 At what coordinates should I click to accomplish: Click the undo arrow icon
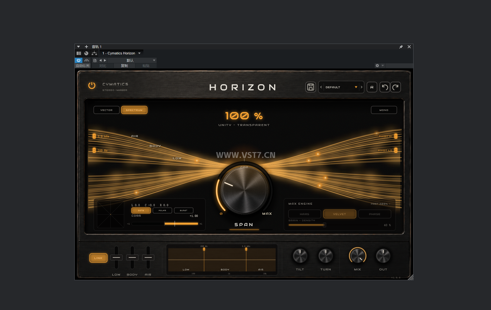tap(385, 87)
